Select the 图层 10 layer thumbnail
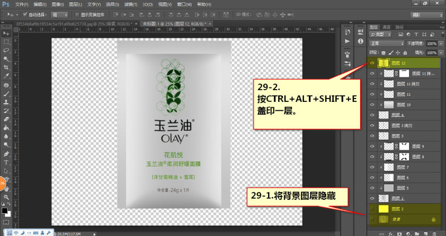Image resolution: width=446 pixels, height=236 pixels. 389,105
